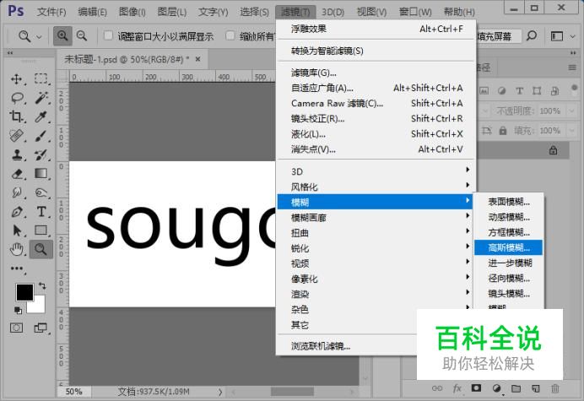Click the white background color swatch
The width and height of the screenshot is (584, 401).
38,306
